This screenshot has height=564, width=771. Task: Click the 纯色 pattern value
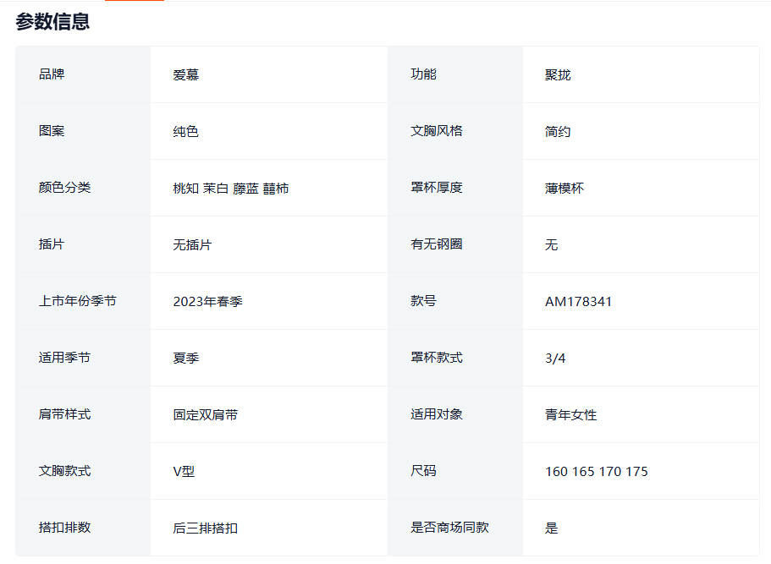185,132
